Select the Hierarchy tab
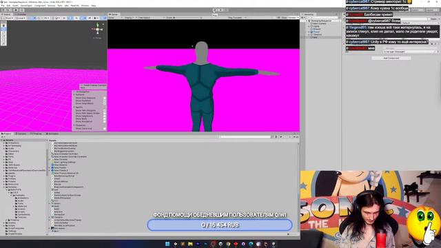441x248 pixels. (308, 14)
